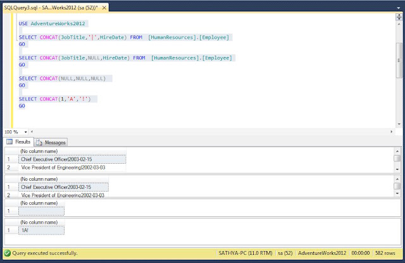Click sa (52) in status bar
The image size is (405, 263).
(x=285, y=253)
